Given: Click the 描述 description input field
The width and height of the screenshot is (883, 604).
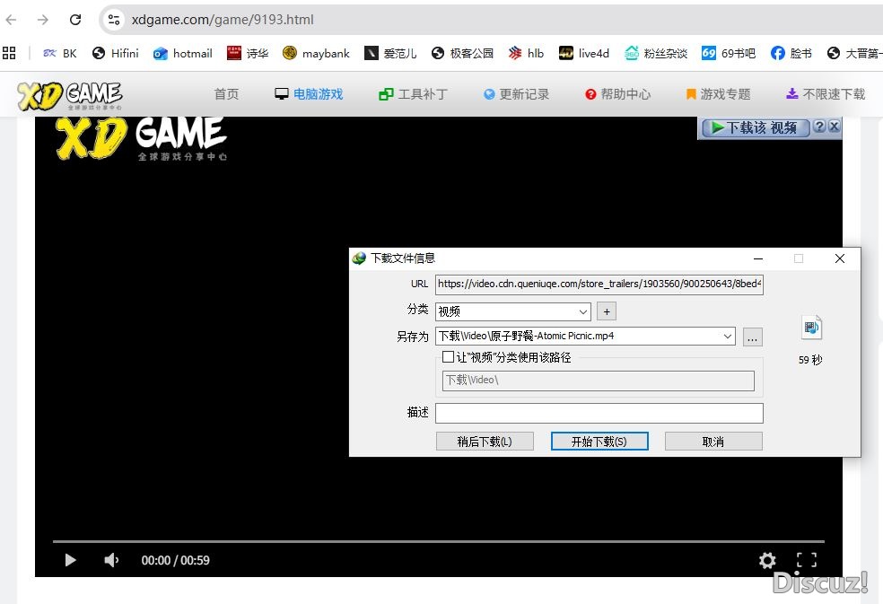Looking at the screenshot, I should [599, 413].
